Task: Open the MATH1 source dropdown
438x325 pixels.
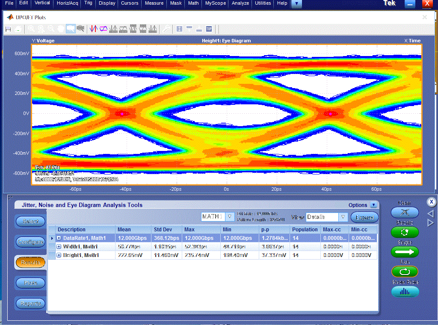Action: tap(230, 217)
